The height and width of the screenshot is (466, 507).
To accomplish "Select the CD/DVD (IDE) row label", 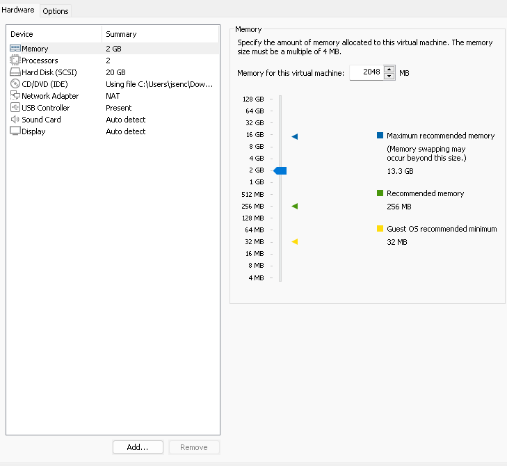I will pos(45,84).
